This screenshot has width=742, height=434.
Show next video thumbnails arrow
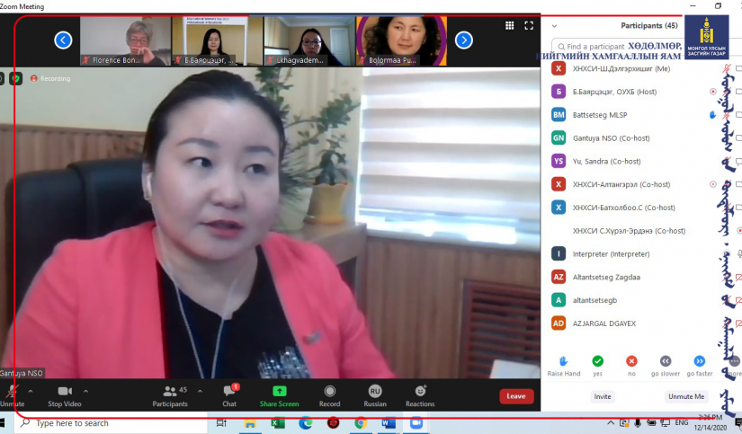(464, 40)
